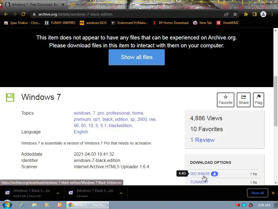Bookmark this page with the star icon
Viewport: 278px width, 209px height.
(x=235, y=14)
